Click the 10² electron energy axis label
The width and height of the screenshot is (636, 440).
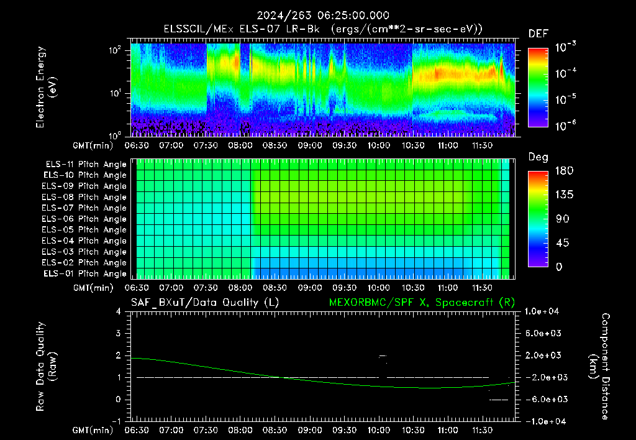[115, 50]
